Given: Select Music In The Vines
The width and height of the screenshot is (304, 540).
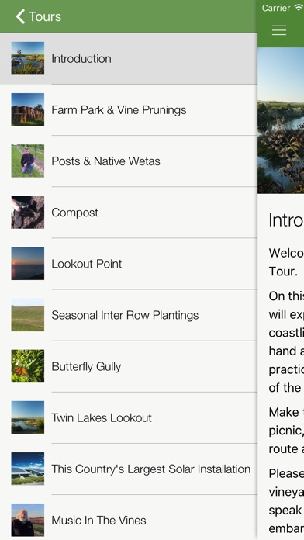Looking at the screenshot, I should point(129,517).
